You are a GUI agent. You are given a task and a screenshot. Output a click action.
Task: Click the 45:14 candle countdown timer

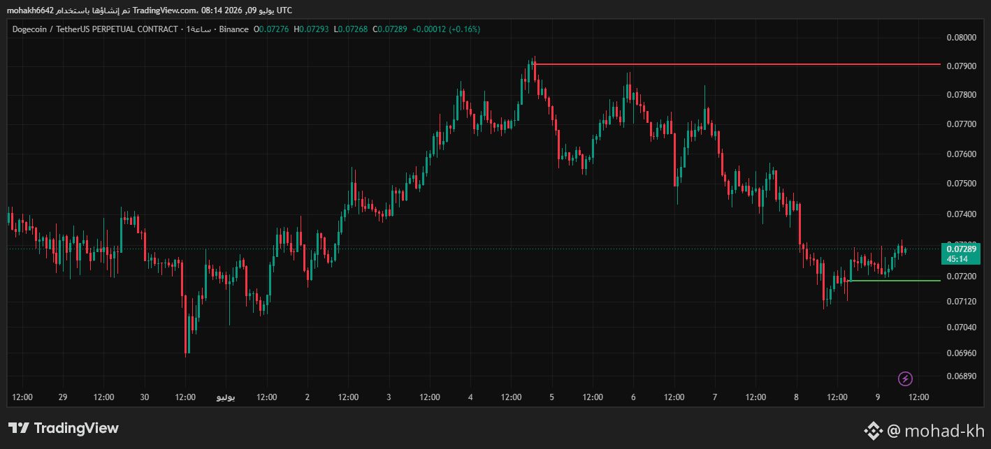coord(957,259)
